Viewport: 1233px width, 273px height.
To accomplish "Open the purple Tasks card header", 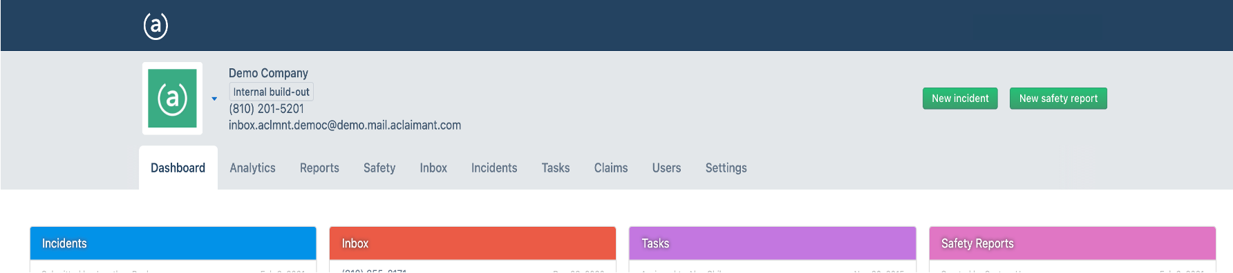I will 773,243.
